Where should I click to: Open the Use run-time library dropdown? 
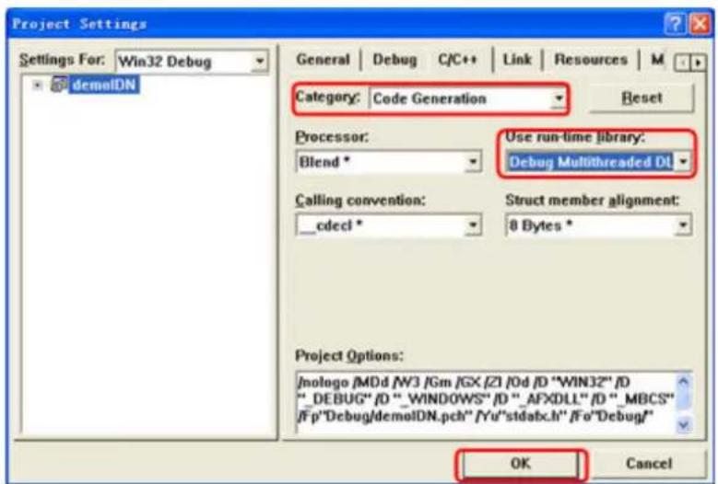(683, 162)
